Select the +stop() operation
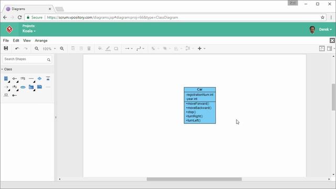Screen dimensions: 336x189 [191, 112]
